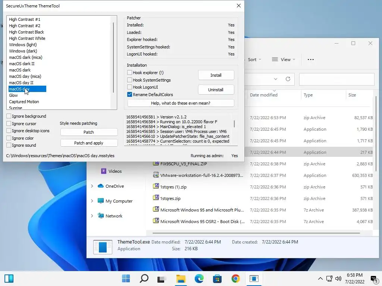Click the Network icon in the sidebar
The image size is (382, 286).
101,216
